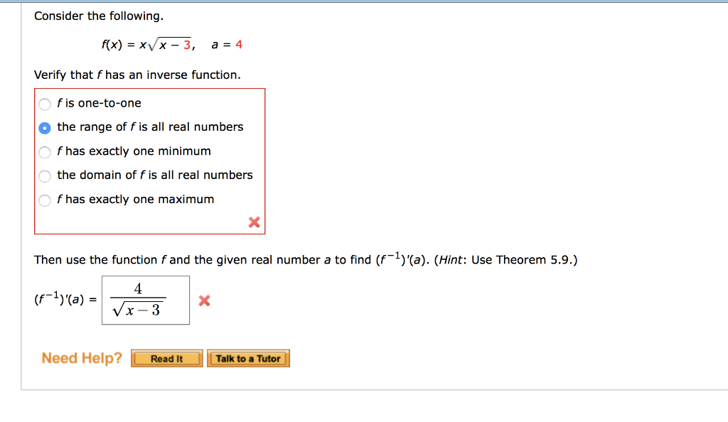The height and width of the screenshot is (422, 728).
Task: Choose 'f has exactly one minimum'
Action: coord(44,152)
